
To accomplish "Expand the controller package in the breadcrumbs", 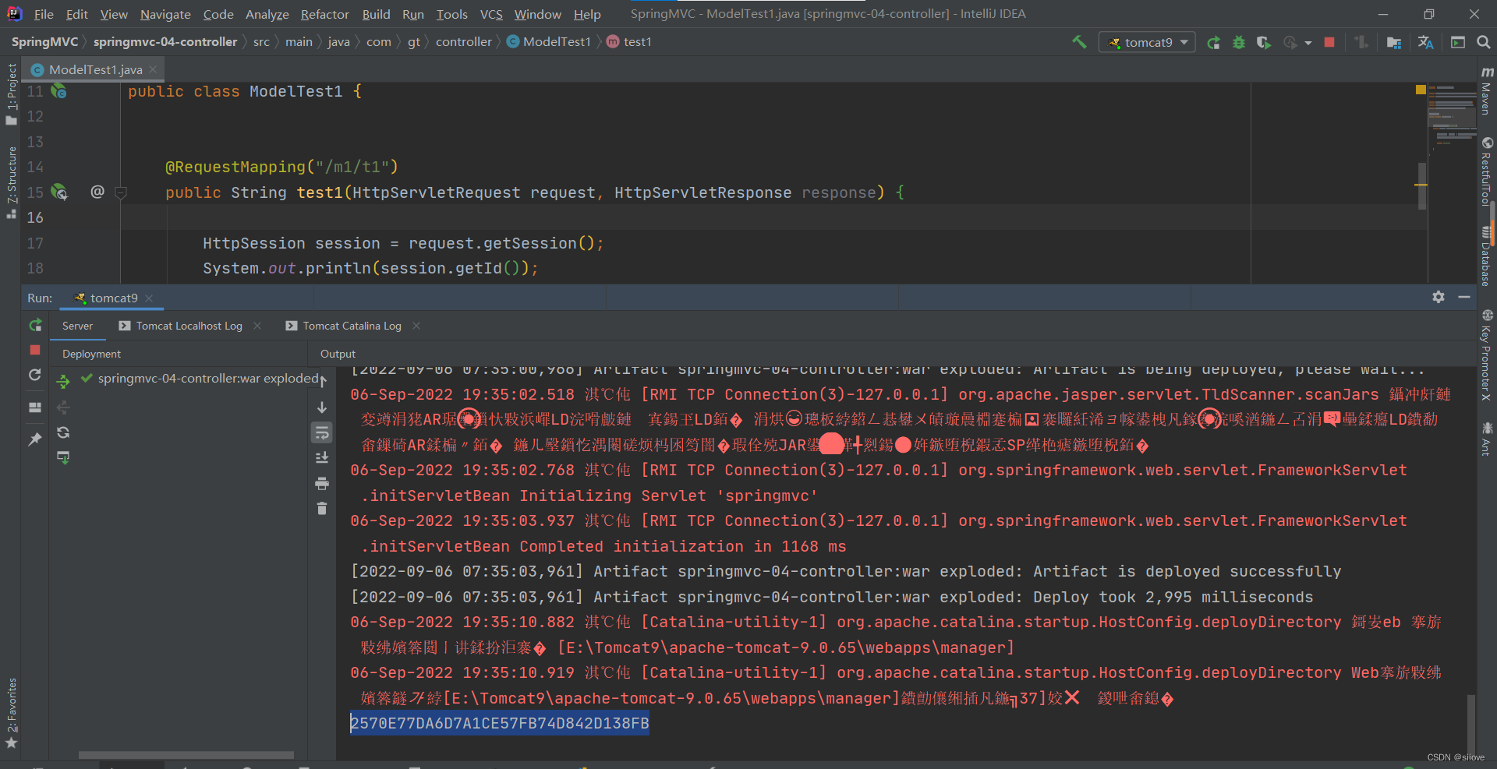I will pos(465,41).
